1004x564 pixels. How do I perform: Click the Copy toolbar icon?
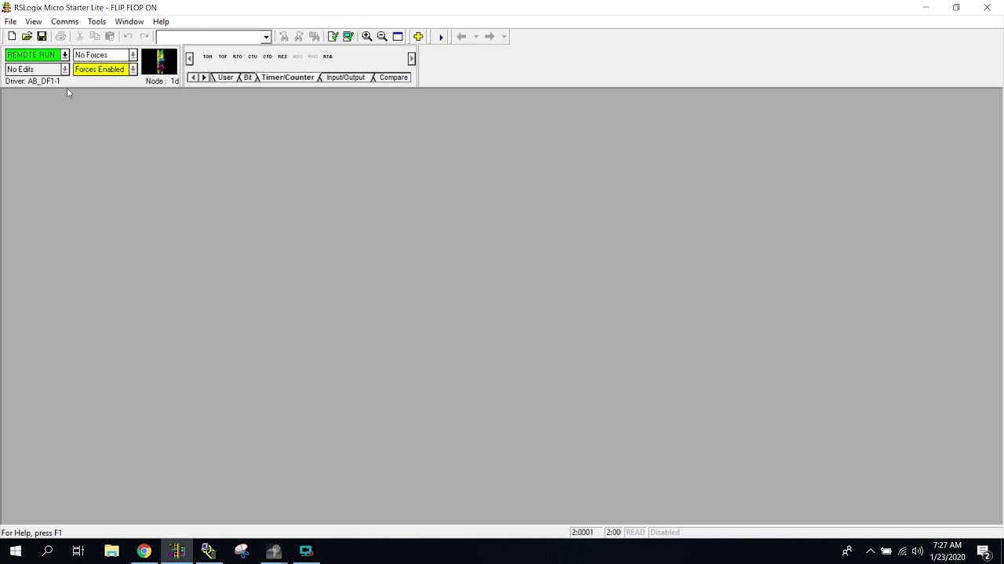(x=95, y=36)
